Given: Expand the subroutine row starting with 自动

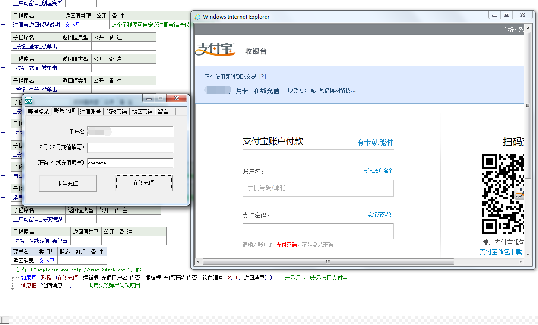Looking at the screenshot, I should pyautogui.click(x=3, y=176).
